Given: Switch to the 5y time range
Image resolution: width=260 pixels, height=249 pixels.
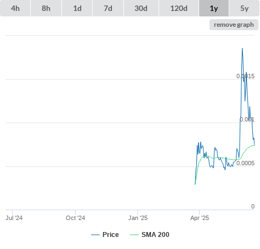Looking at the screenshot, I should click(x=244, y=8).
